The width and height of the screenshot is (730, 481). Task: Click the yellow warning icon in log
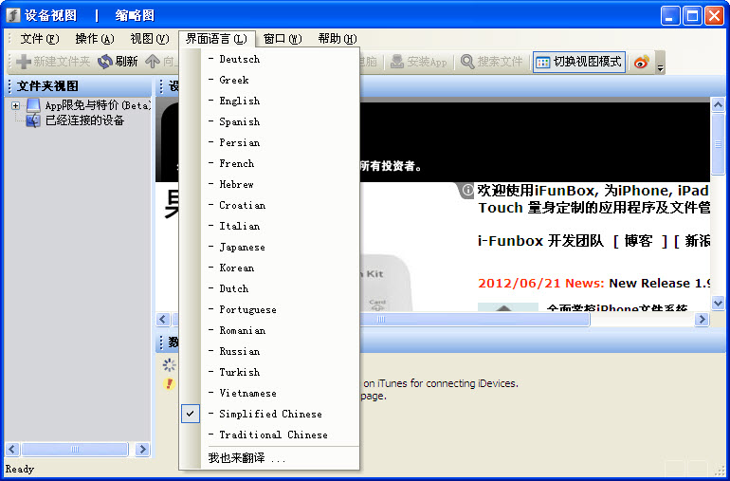(169, 383)
